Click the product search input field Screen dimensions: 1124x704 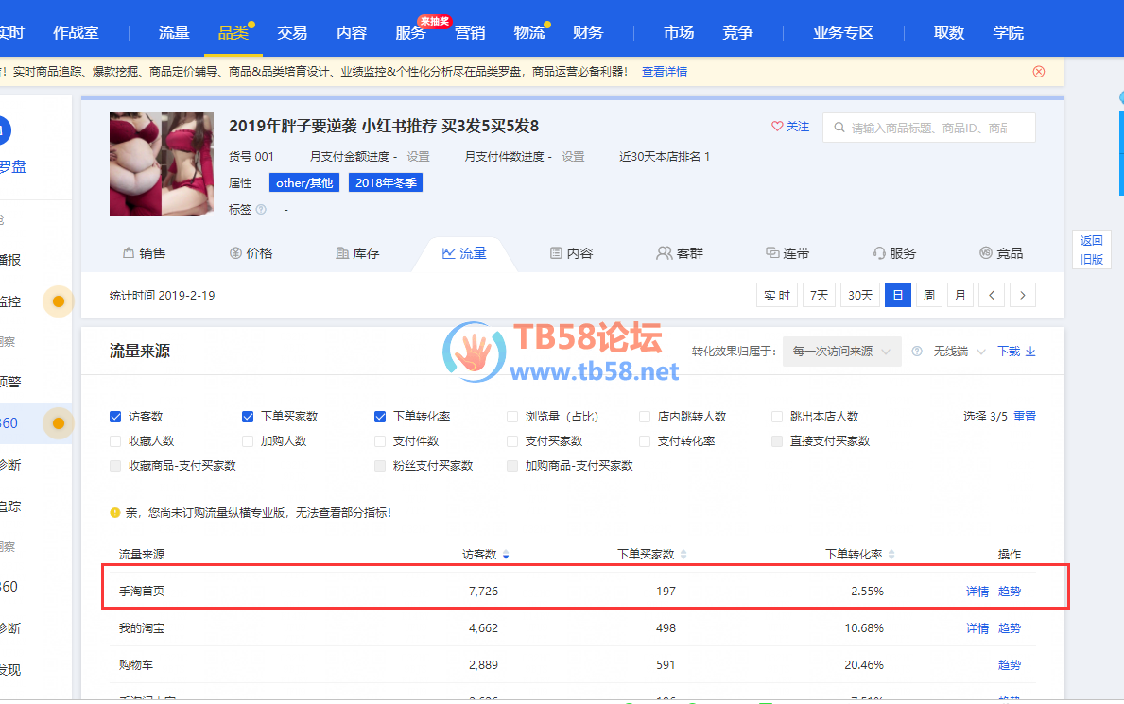click(929, 128)
